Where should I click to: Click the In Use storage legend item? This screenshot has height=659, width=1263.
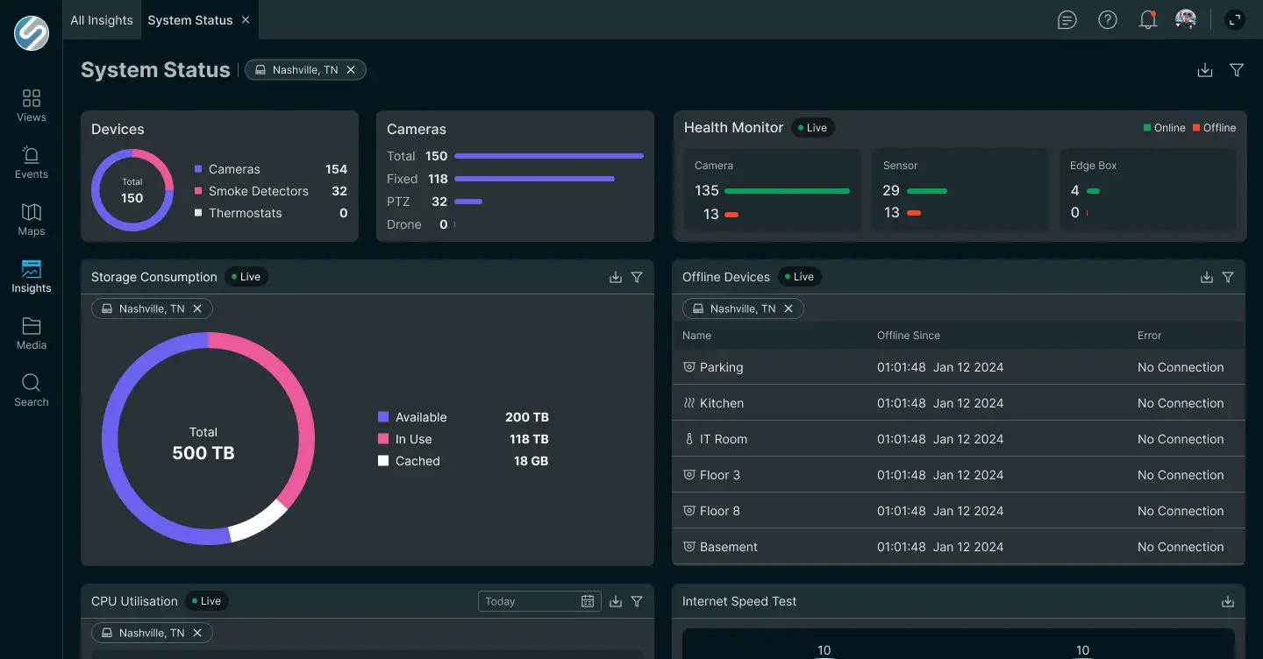point(463,439)
